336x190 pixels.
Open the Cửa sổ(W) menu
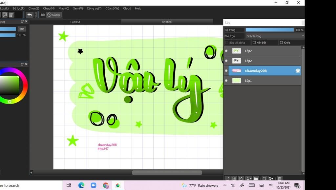click(112, 8)
